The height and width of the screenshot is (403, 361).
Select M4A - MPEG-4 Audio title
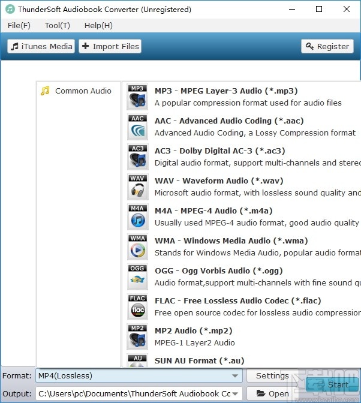point(213,210)
